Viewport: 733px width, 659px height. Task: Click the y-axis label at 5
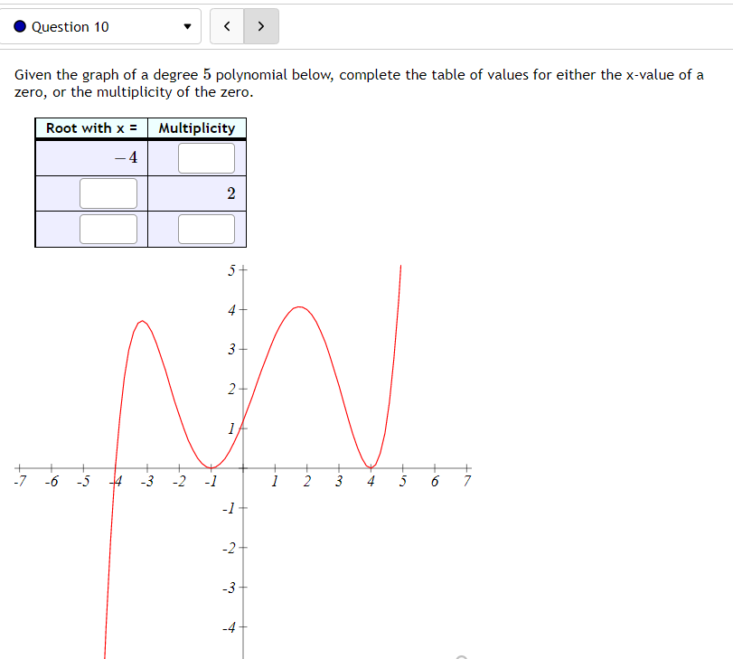pyautogui.click(x=231, y=268)
